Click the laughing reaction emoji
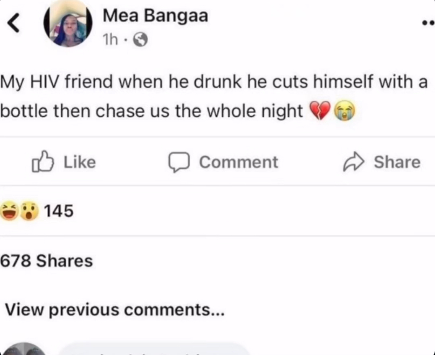The height and width of the screenshot is (355, 435). 9,211
